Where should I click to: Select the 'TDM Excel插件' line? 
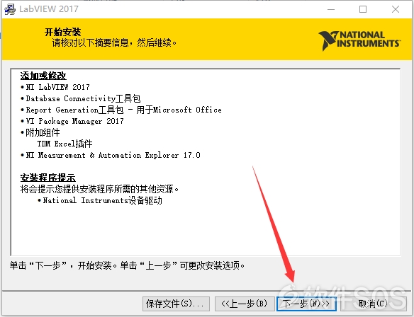pos(65,144)
